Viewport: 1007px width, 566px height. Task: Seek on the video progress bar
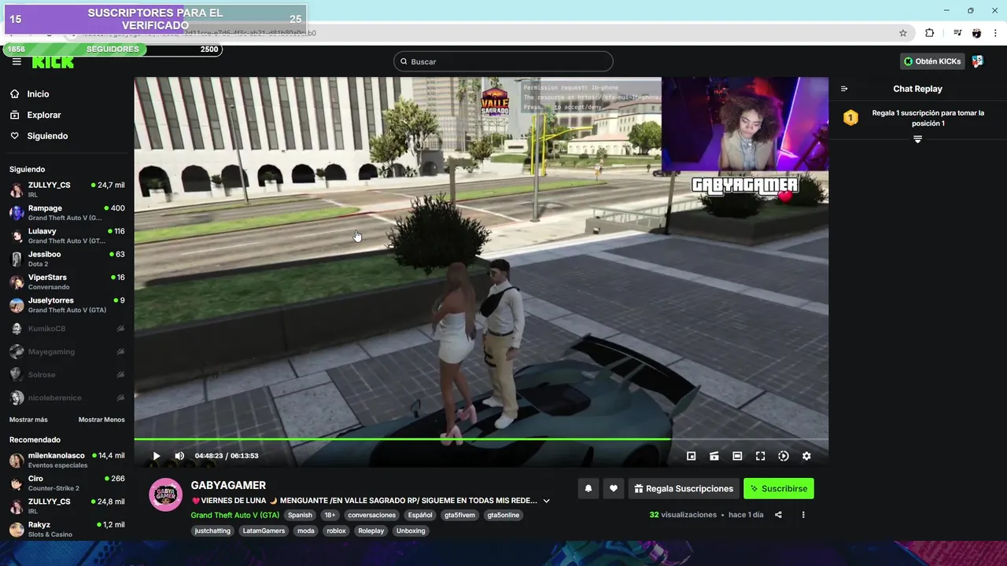(481, 439)
